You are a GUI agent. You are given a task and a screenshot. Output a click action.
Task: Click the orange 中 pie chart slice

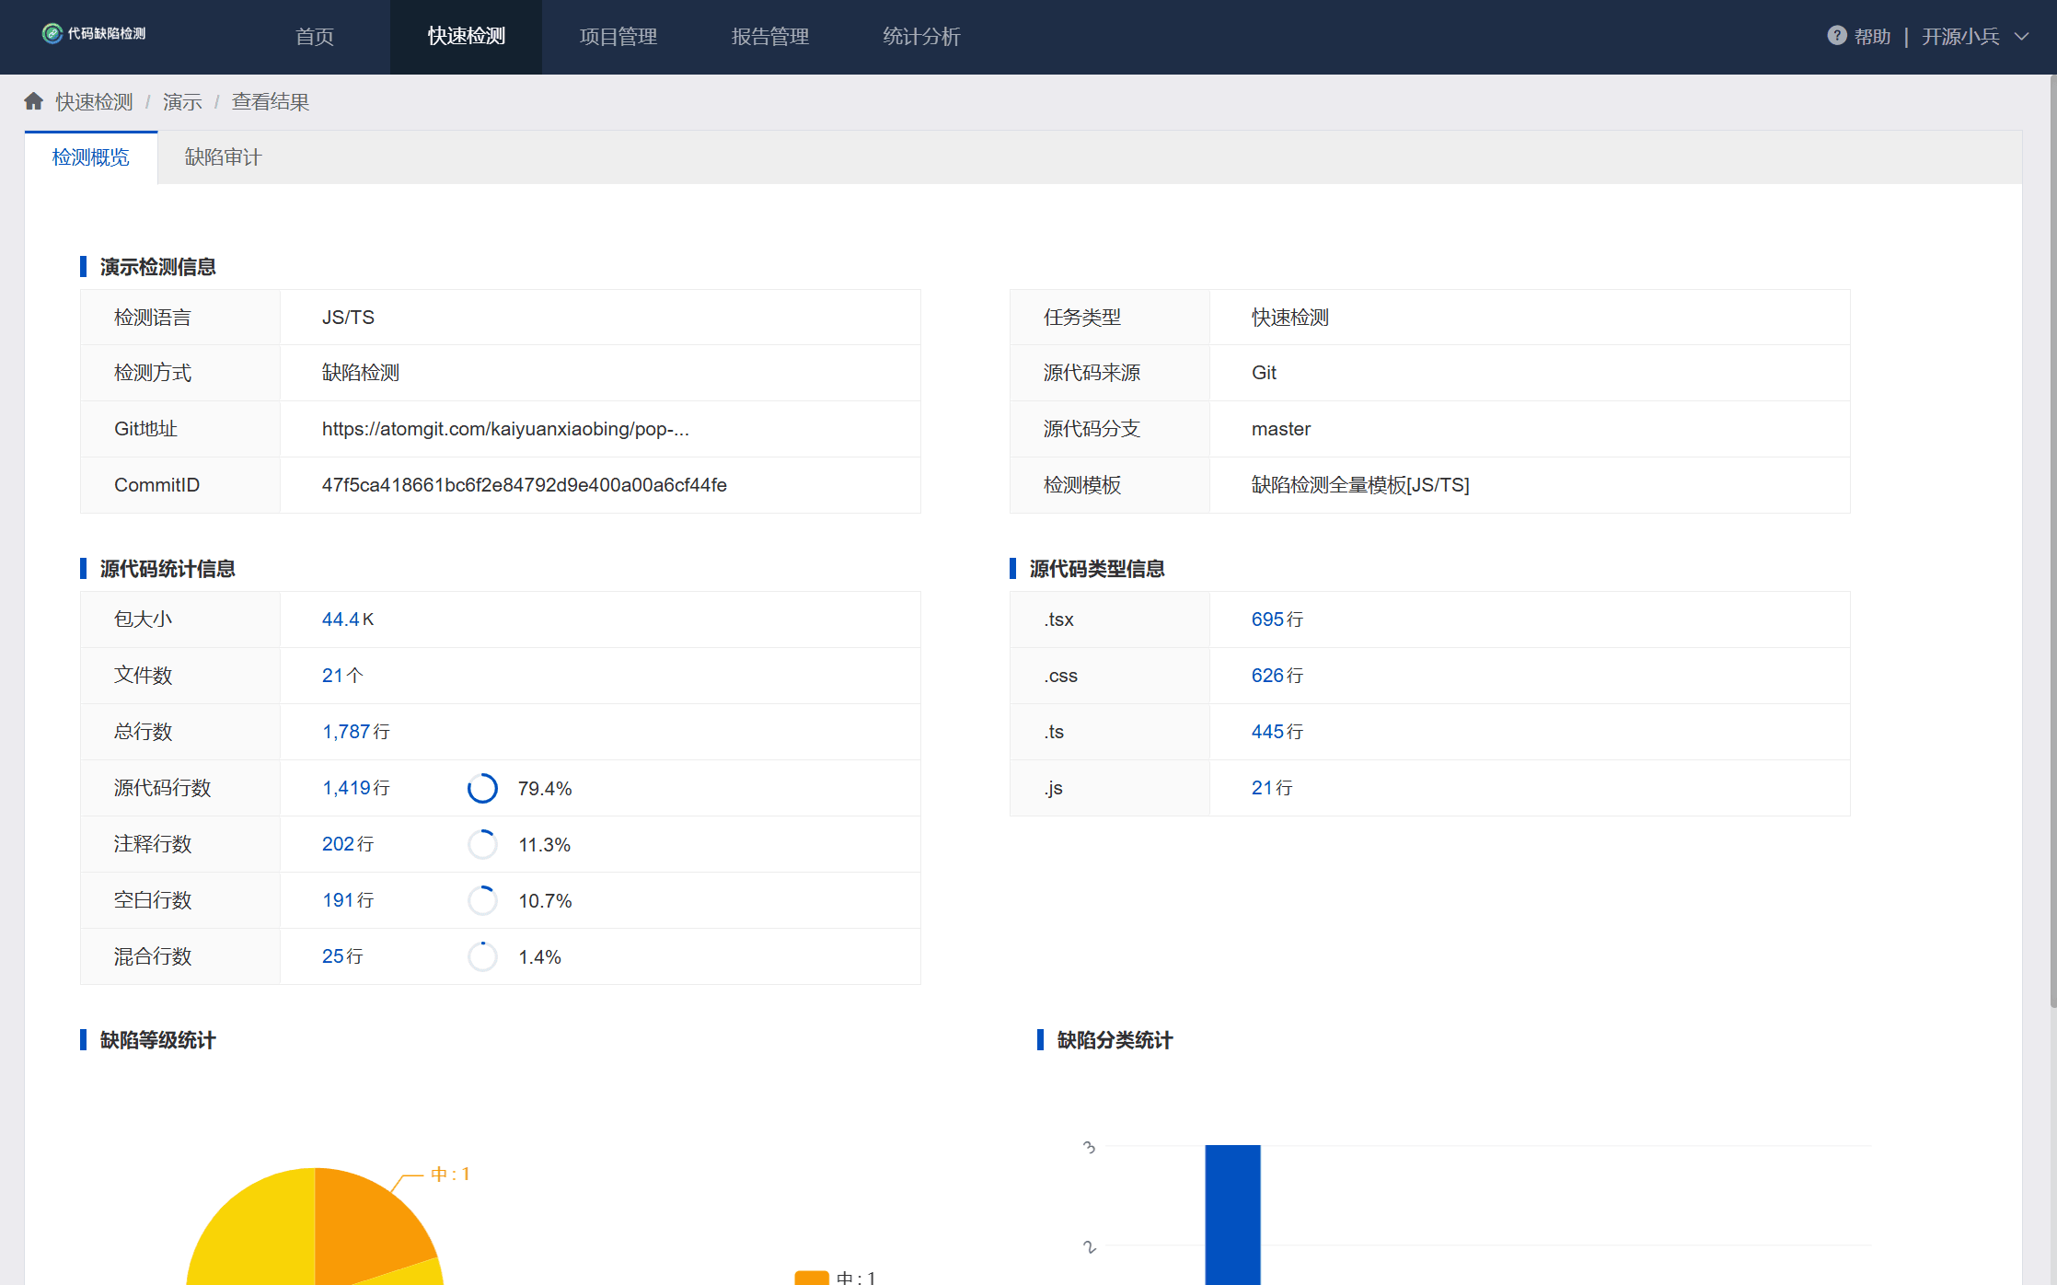tap(364, 1224)
